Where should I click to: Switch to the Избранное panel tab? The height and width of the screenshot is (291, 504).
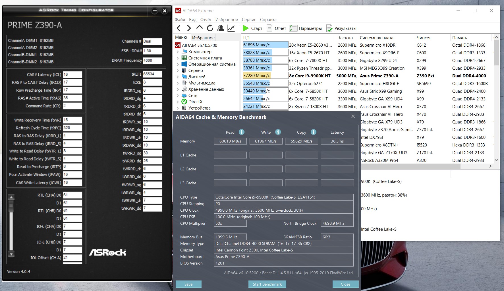[203, 38]
